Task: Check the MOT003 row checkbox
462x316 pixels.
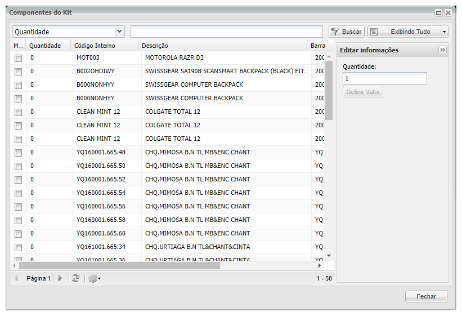Action: pyautogui.click(x=18, y=58)
